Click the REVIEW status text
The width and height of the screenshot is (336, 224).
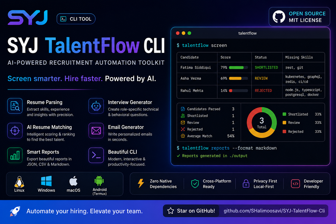[x=261, y=78]
